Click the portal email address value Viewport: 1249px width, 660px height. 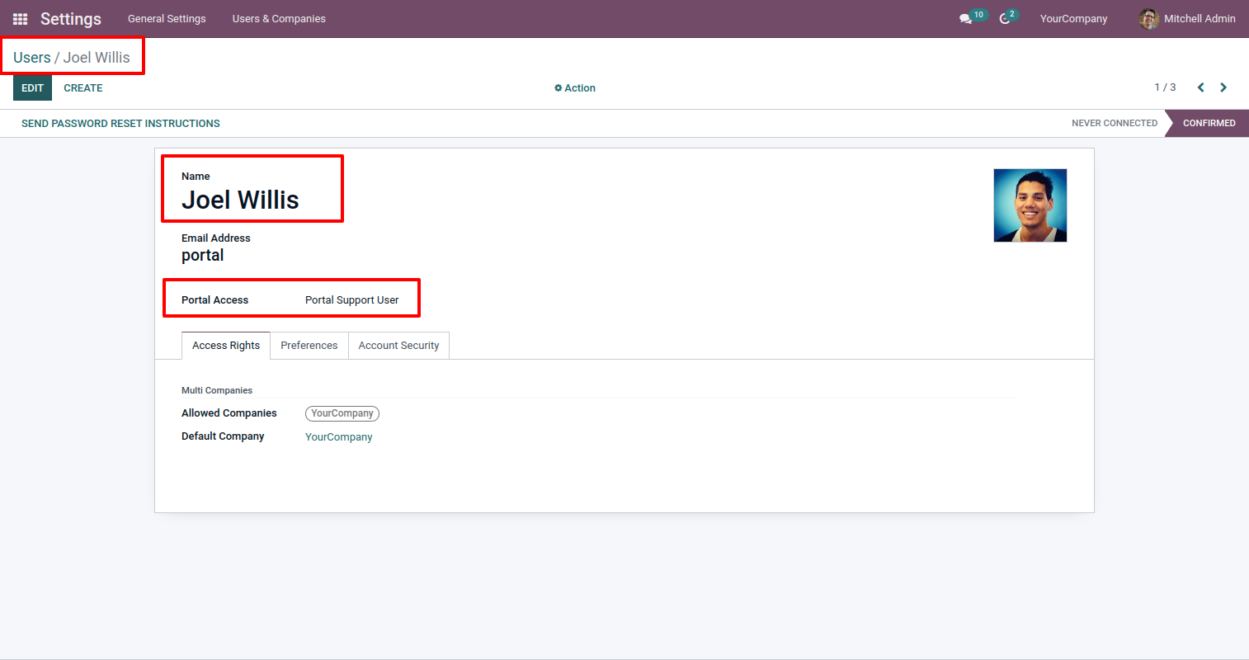click(203, 256)
